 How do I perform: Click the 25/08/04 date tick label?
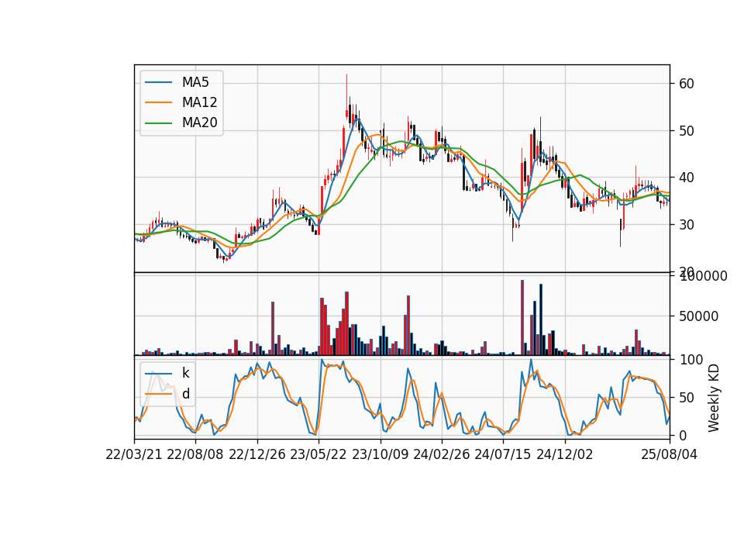670,455
